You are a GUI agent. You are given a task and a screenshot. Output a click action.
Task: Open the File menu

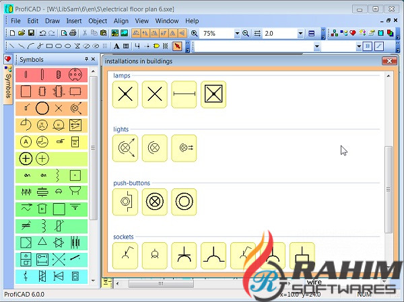[15, 21]
